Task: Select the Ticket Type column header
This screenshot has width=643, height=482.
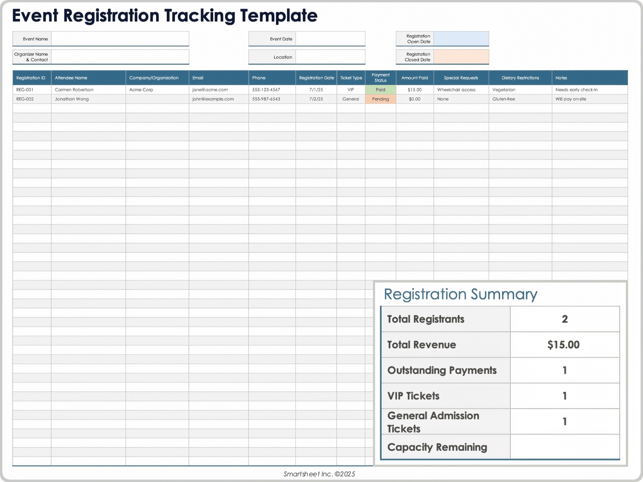Action: pyautogui.click(x=351, y=77)
